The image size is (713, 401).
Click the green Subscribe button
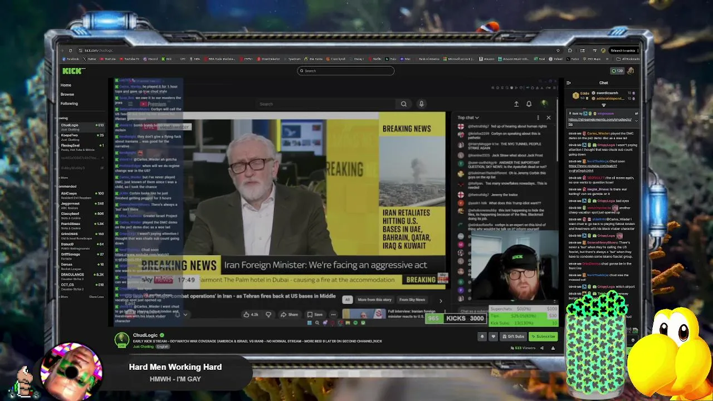point(543,336)
